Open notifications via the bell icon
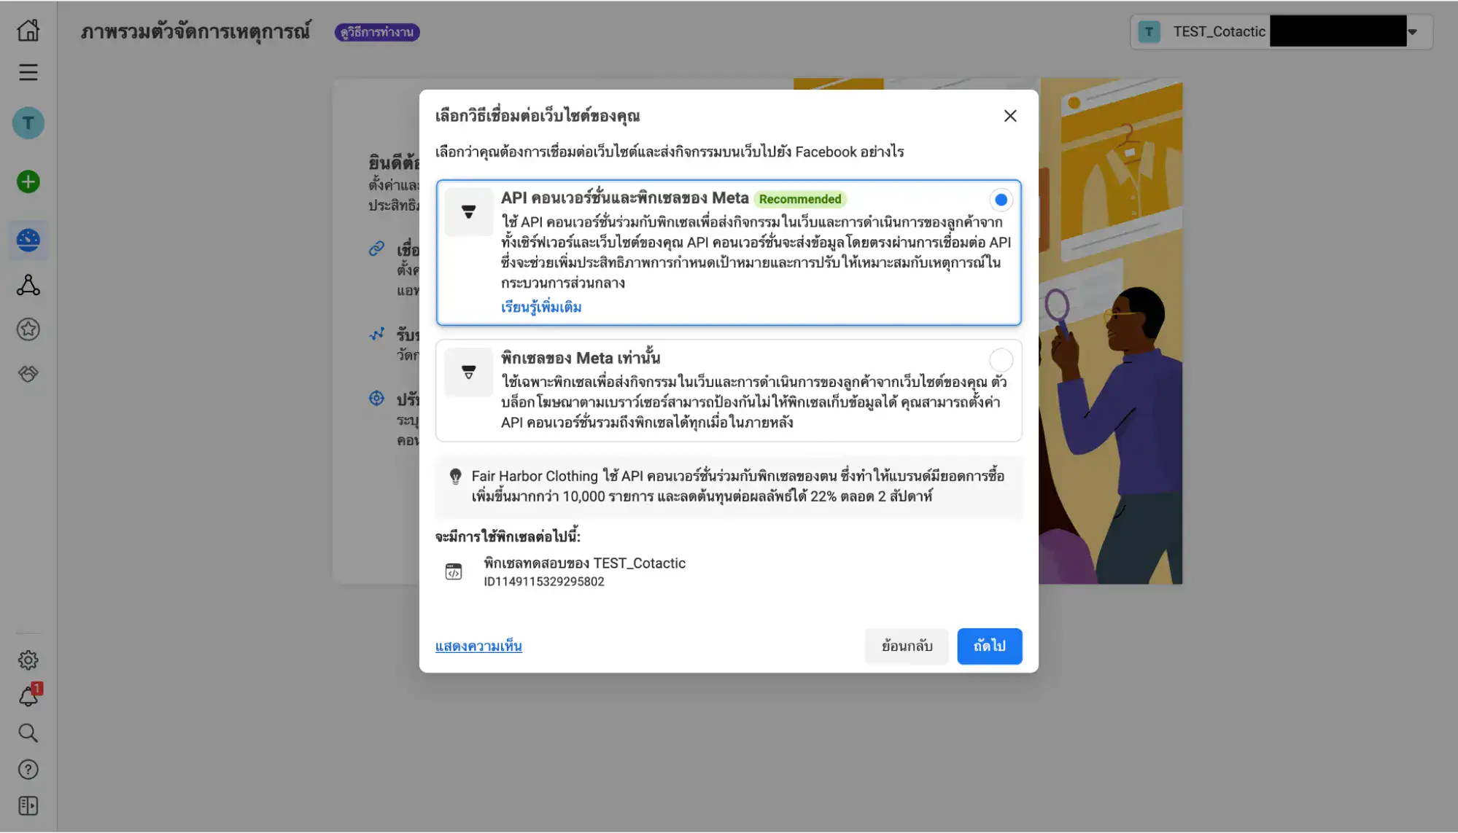The height and width of the screenshot is (833, 1458). [28, 696]
